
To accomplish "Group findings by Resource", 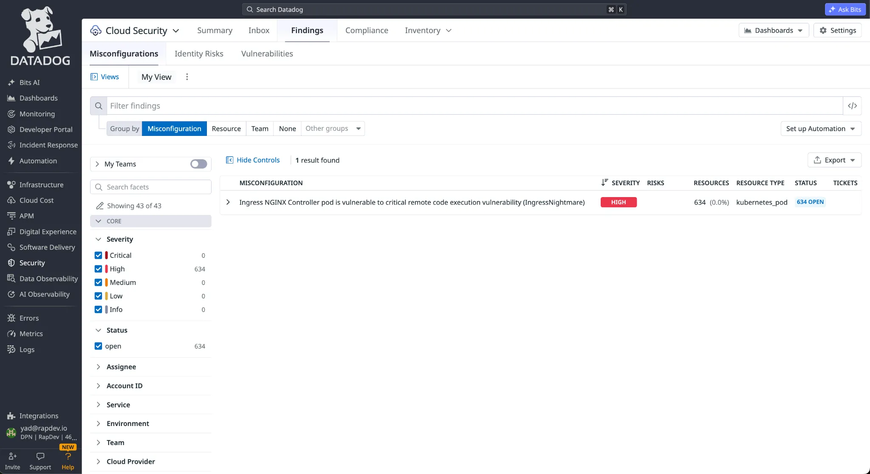I will [x=226, y=129].
